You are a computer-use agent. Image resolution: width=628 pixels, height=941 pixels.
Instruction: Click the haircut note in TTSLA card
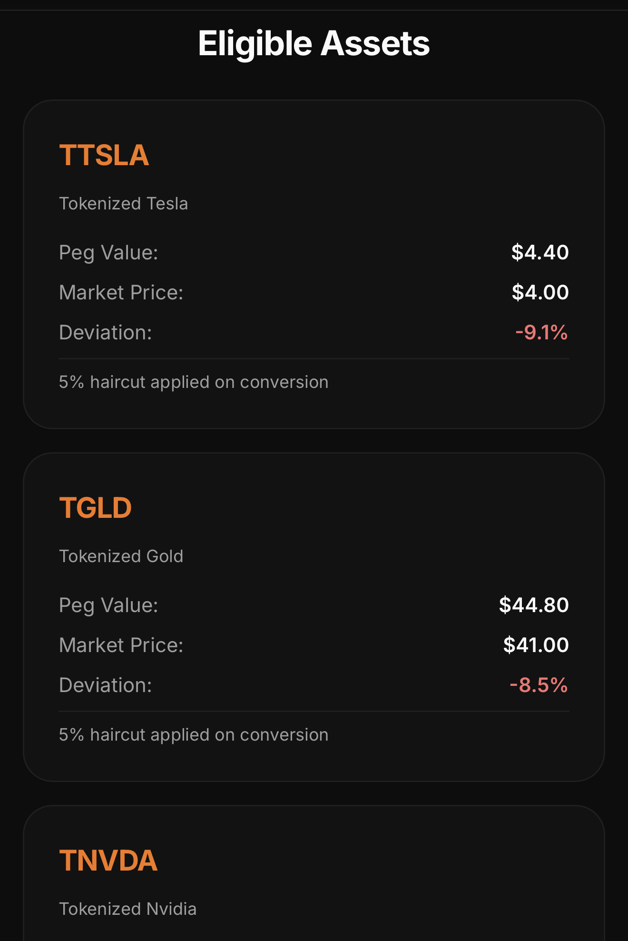(x=193, y=382)
